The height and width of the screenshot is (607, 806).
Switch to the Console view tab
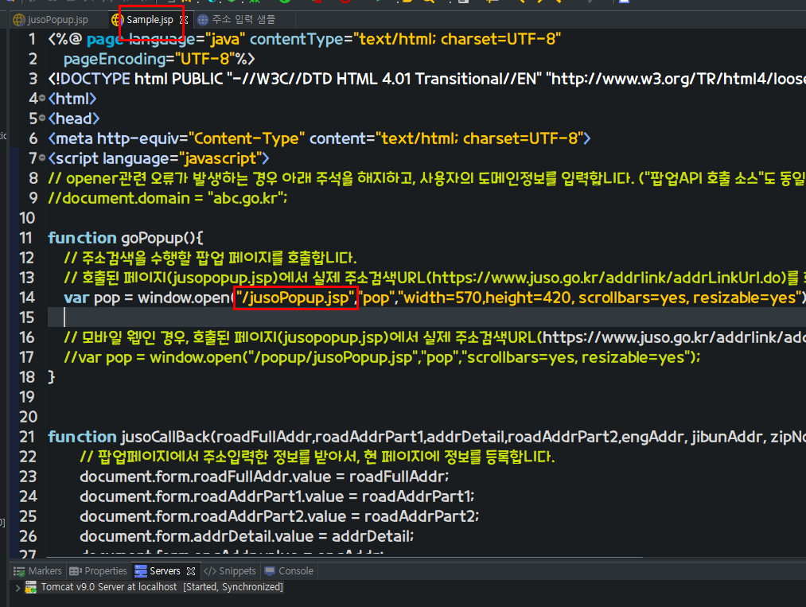(x=288, y=571)
